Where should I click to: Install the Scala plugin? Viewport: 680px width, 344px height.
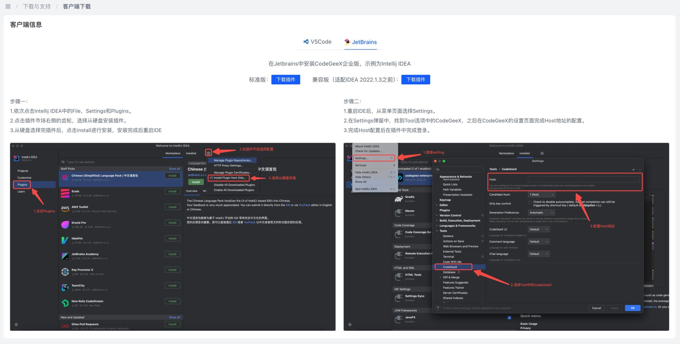[x=172, y=191]
